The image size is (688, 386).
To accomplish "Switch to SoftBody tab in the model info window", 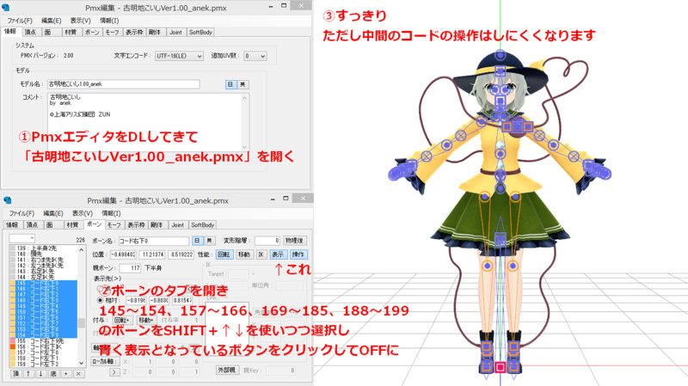I will [200, 32].
